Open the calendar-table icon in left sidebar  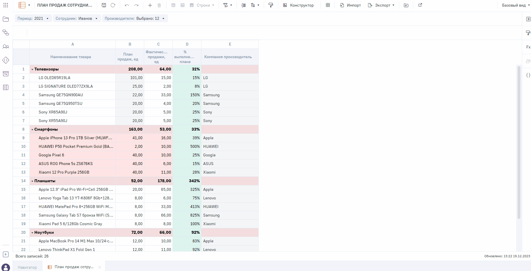(6, 74)
